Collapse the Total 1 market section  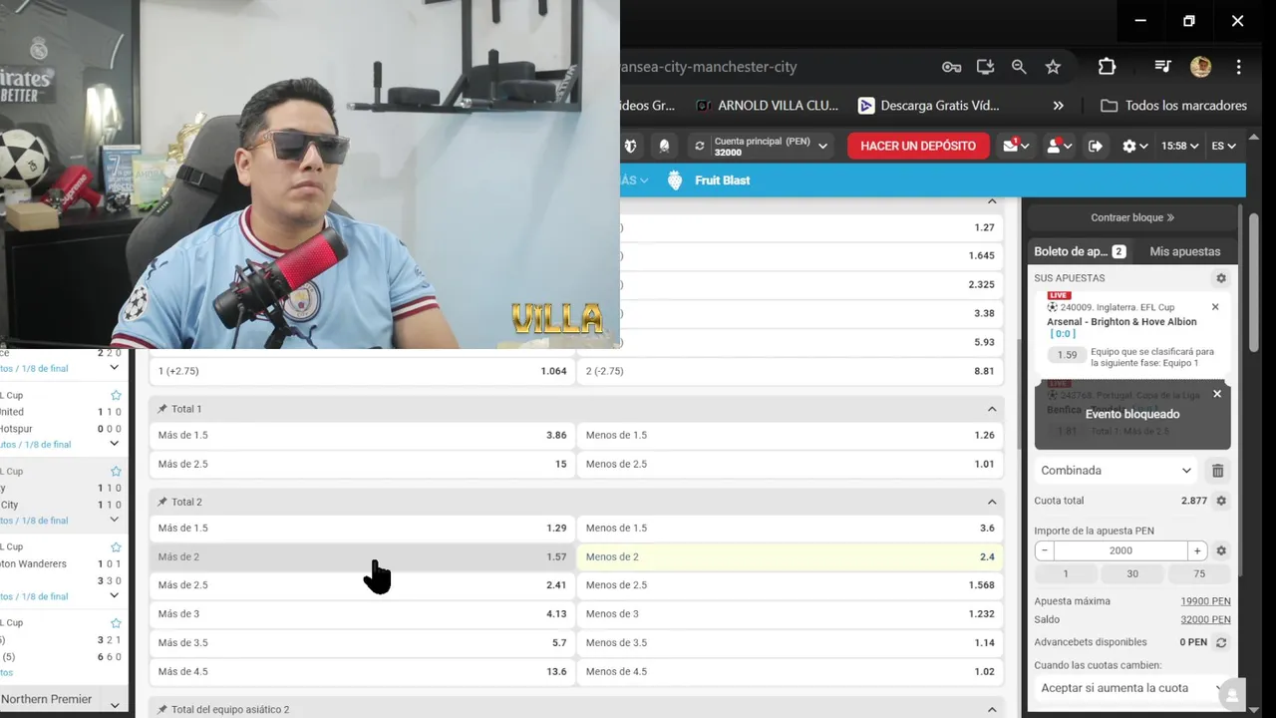(x=992, y=409)
